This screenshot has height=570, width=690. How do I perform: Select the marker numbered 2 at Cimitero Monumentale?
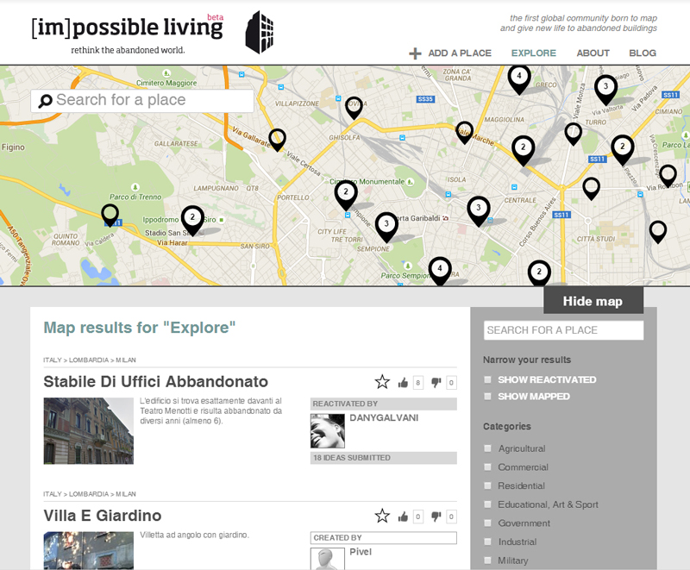coord(346,196)
